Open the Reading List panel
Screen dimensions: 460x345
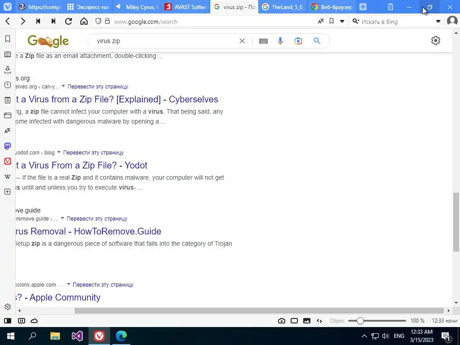8,54
